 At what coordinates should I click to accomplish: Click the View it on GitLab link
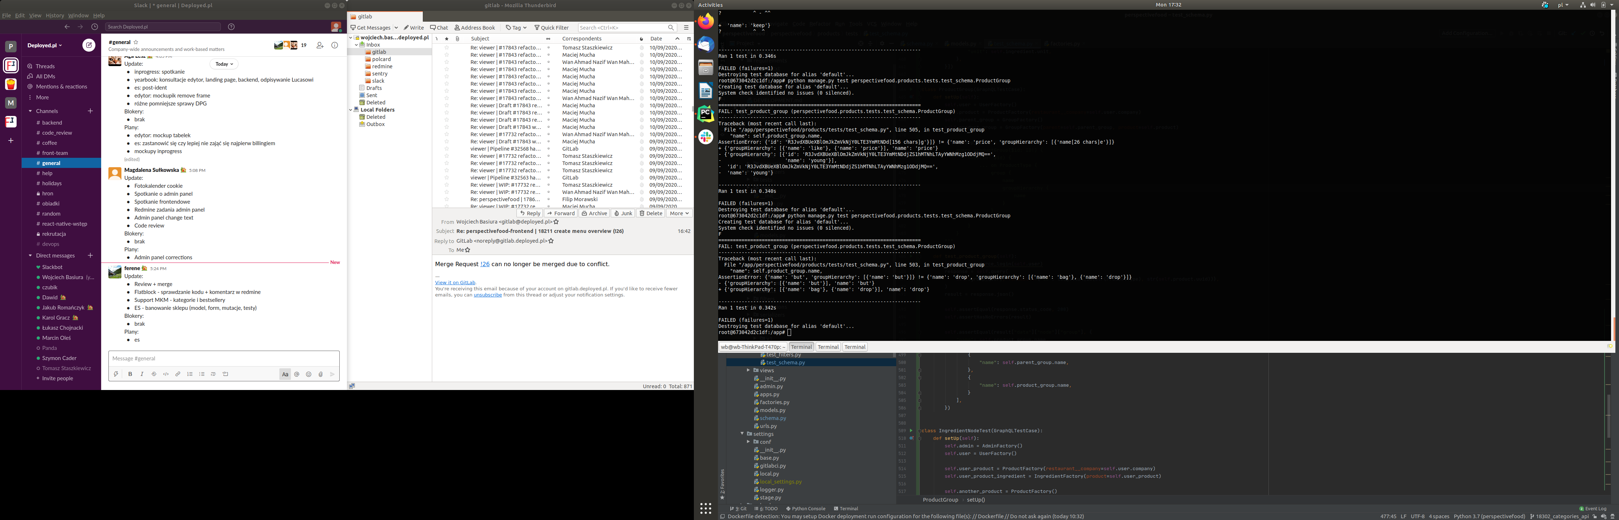coord(455,283)
